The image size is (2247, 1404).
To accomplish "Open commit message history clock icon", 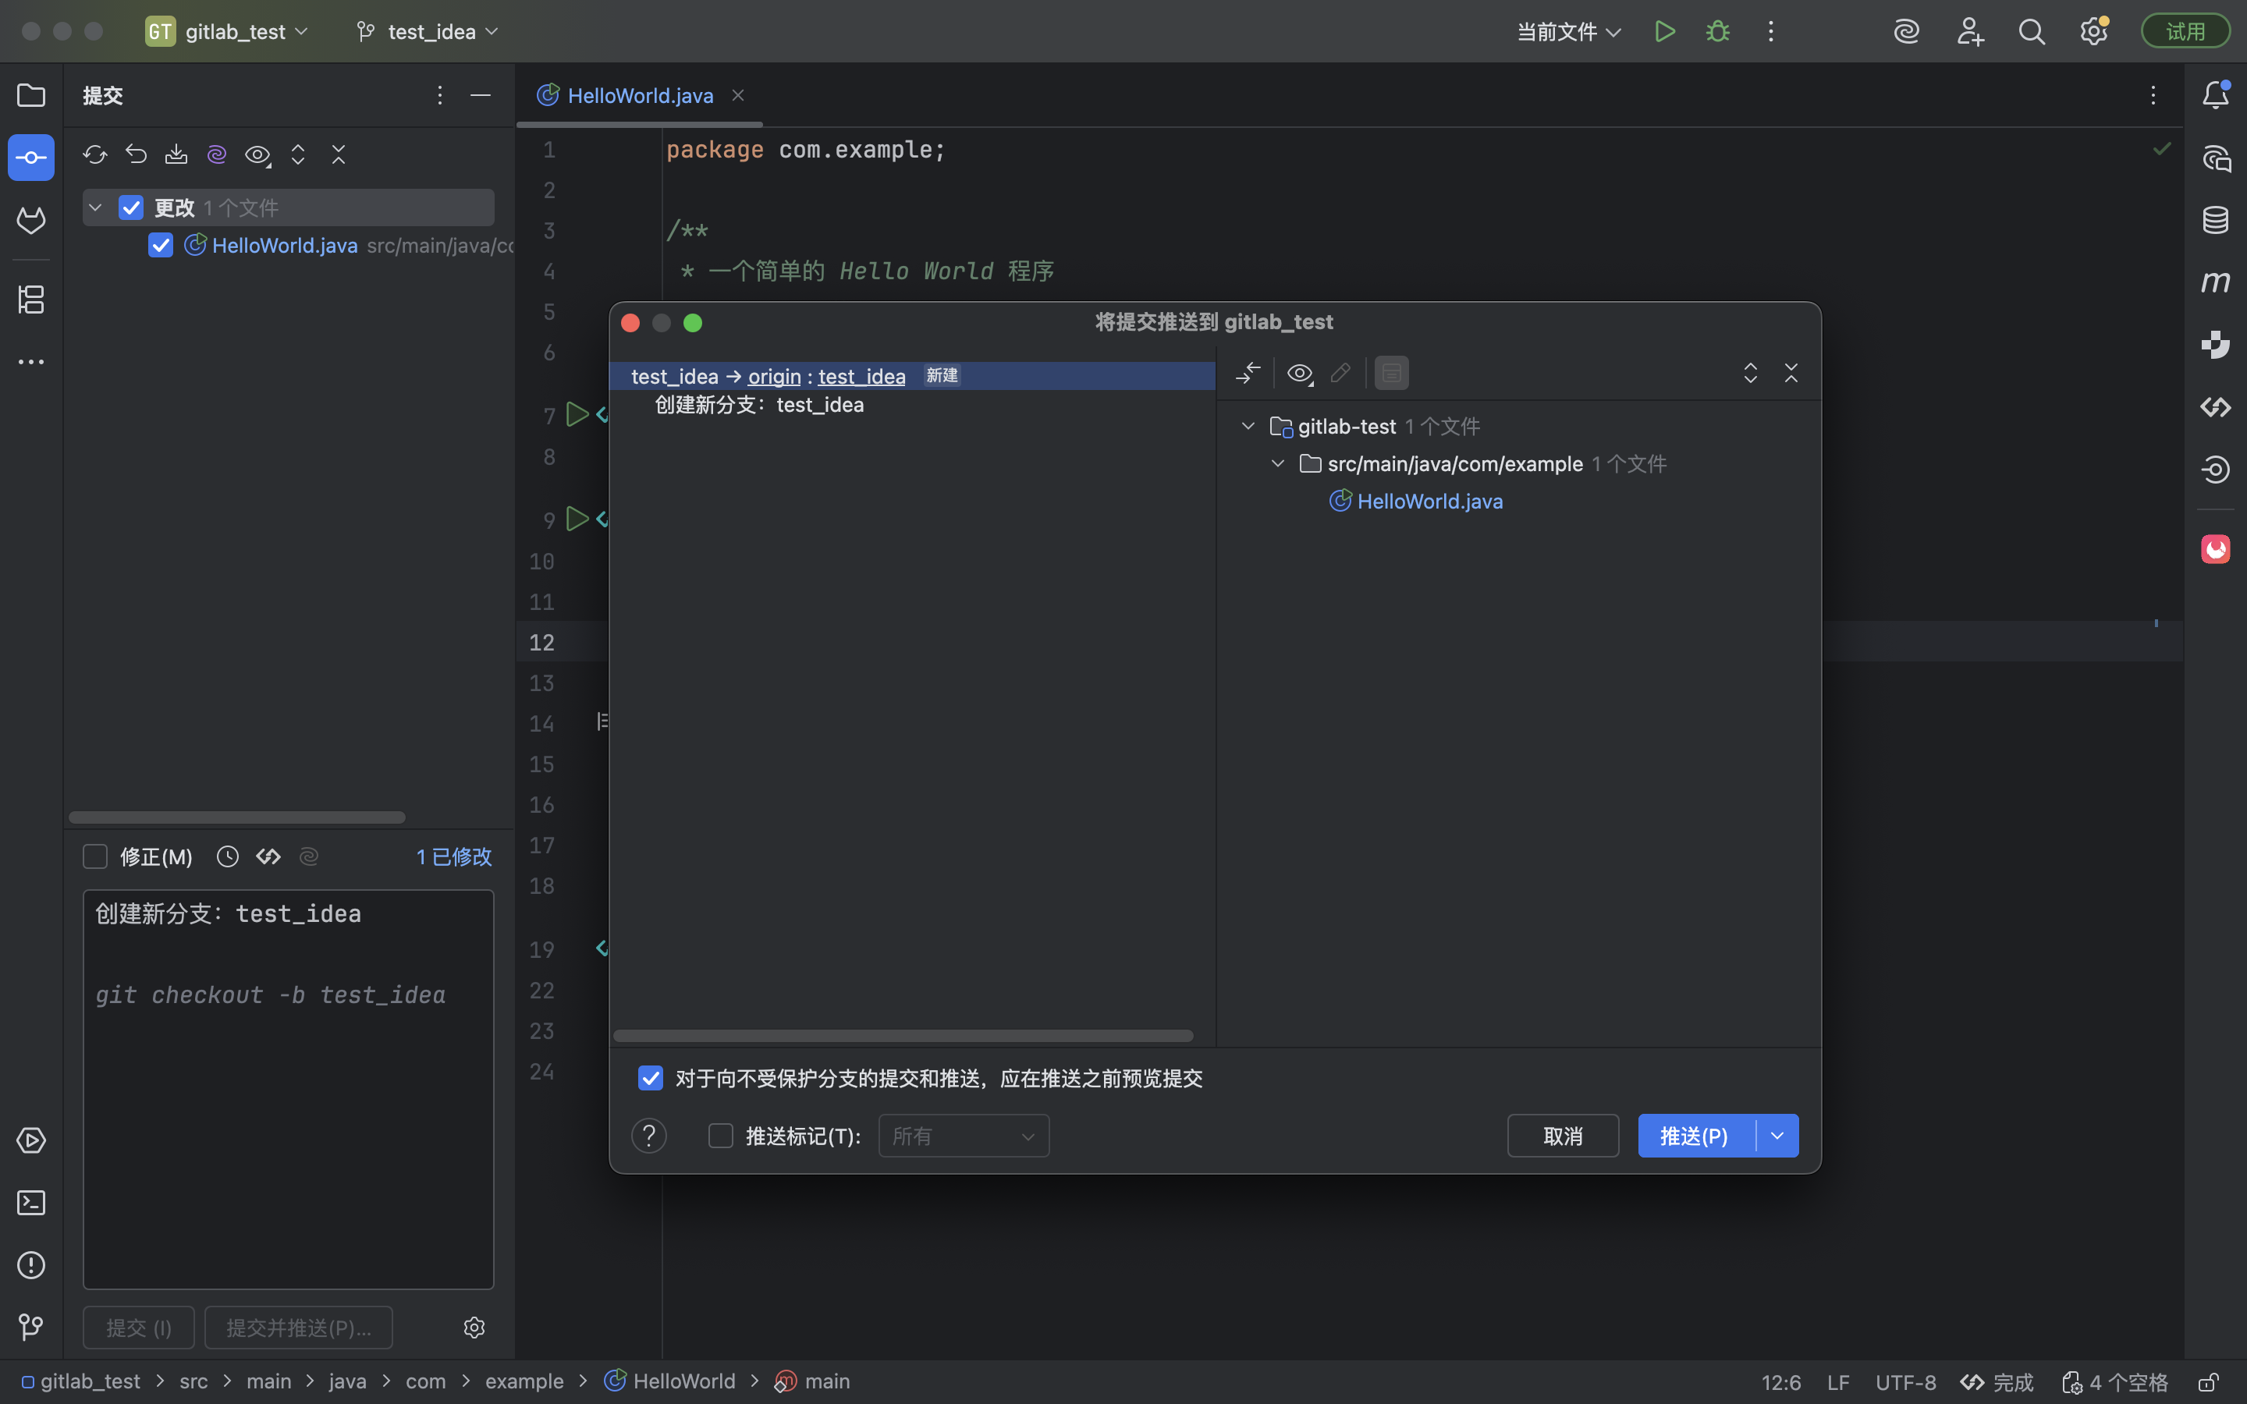I will click(x=228, y=856).
